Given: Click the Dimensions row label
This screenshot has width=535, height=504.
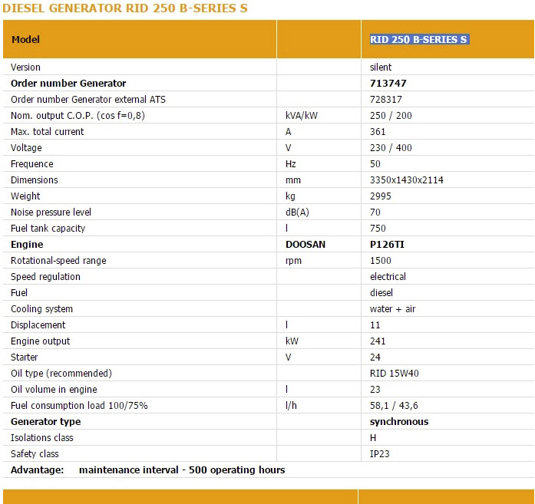Looking at the screenshot, I should tap(35, 180).
